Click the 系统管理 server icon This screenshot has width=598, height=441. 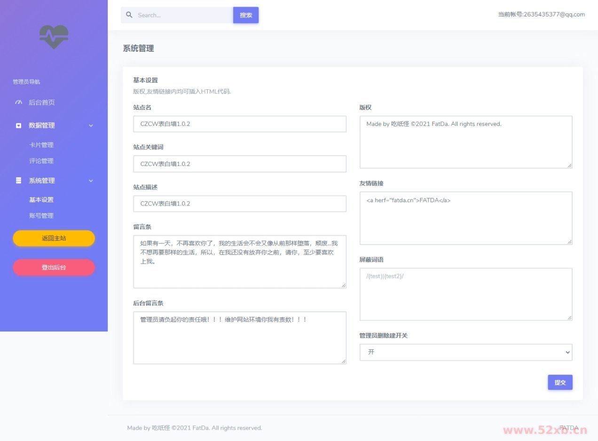tap(19, 181)
